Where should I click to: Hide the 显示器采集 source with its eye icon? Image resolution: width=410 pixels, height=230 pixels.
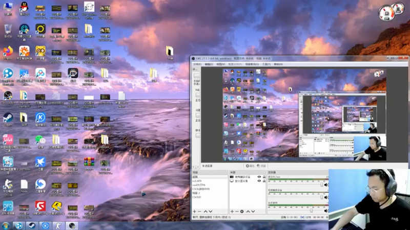pos(259,181)
